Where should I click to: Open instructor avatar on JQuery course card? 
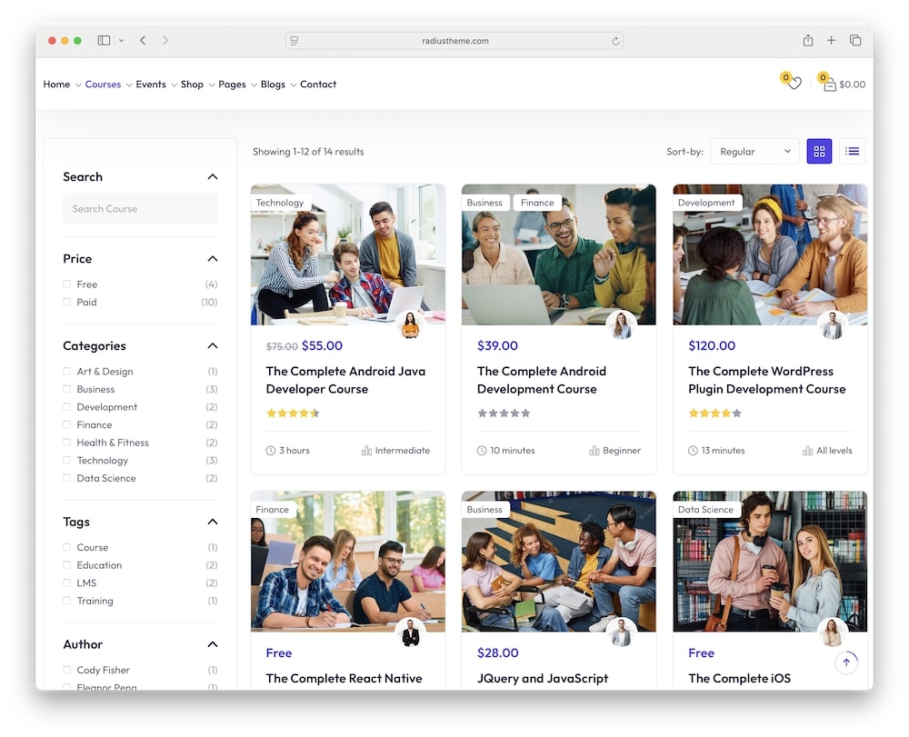click(621, 632)
